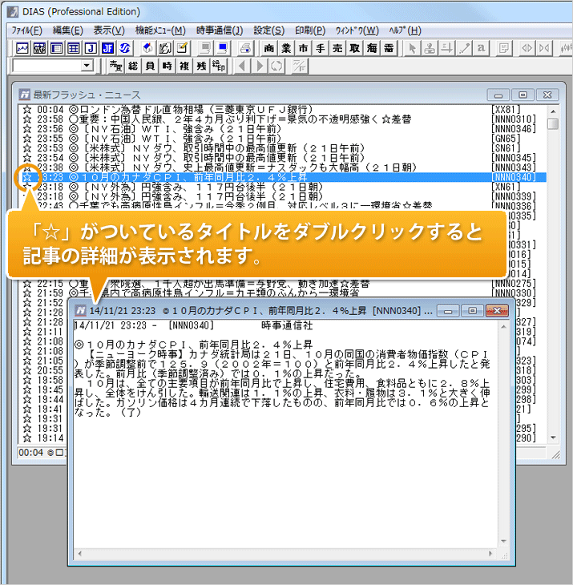The height and width of the screenshot is (585, 573).
Task: Click the star beside the highlighted カナダCPI row
Action: click(x=27, y=176)
